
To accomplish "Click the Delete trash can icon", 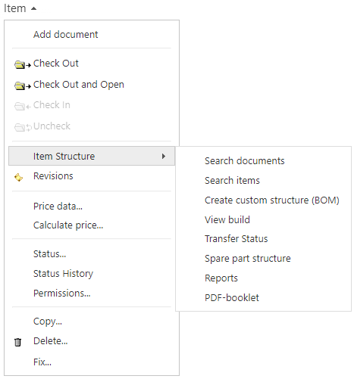I will (17, 342).
